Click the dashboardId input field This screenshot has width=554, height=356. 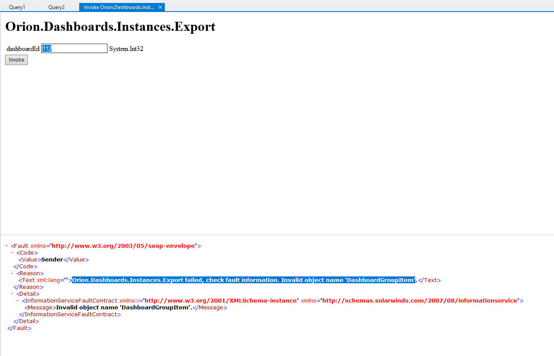pos(74,49)
